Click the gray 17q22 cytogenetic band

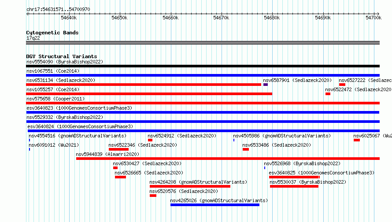coord(203,43)
